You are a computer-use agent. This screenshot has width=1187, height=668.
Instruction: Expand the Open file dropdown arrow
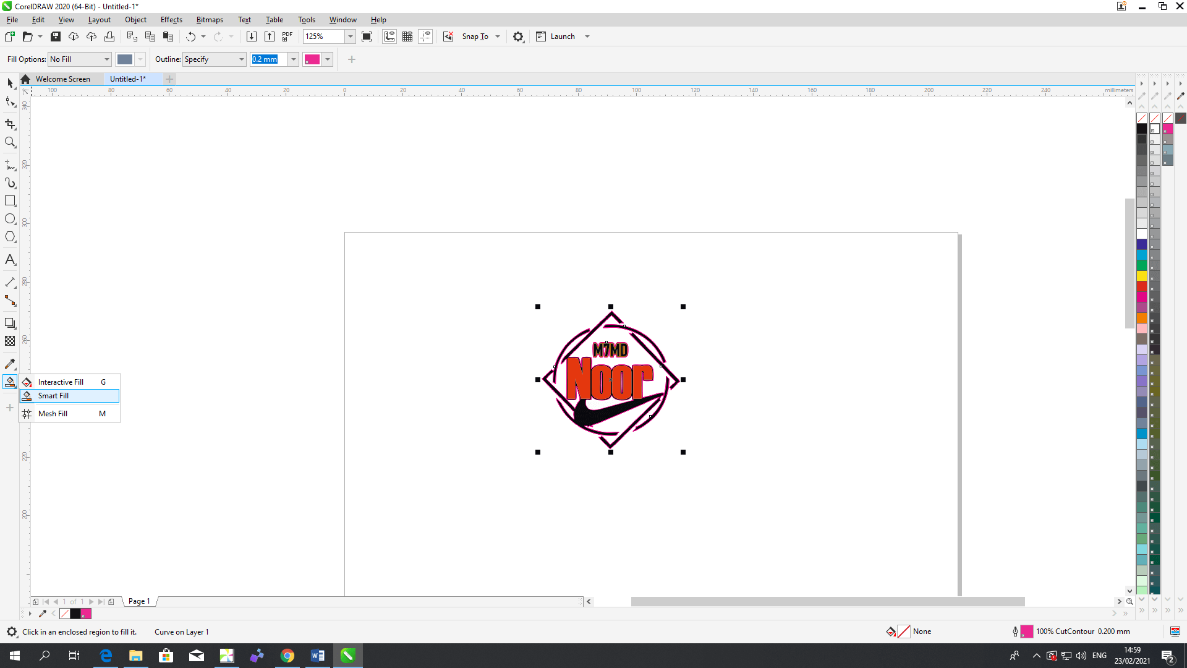click(40, 36)
